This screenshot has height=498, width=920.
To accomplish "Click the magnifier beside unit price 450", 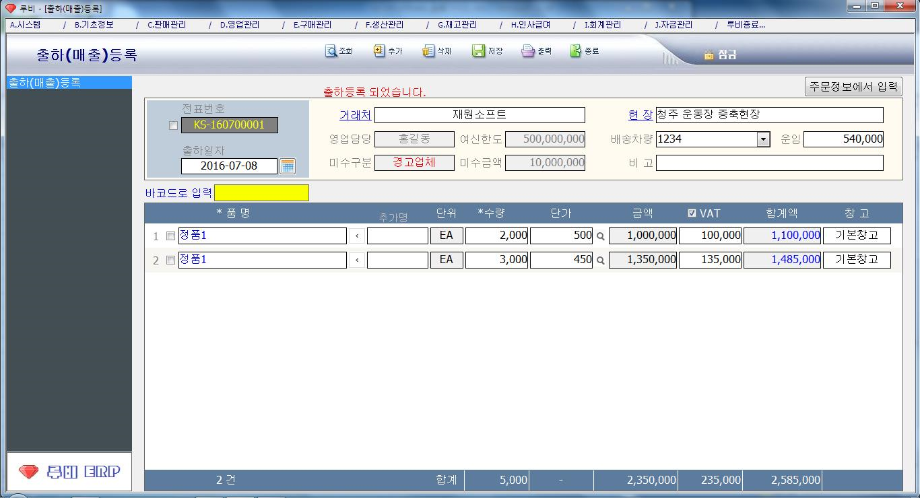I will click(601, 260).
